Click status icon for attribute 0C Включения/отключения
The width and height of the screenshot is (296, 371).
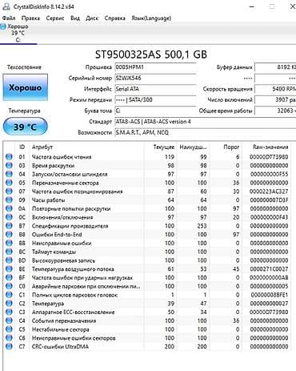click(9, 217)
